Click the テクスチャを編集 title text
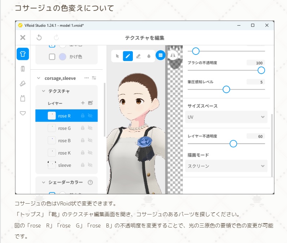This screenshot has width=287, height=243. pyautogui.click(x=145, y=38)
